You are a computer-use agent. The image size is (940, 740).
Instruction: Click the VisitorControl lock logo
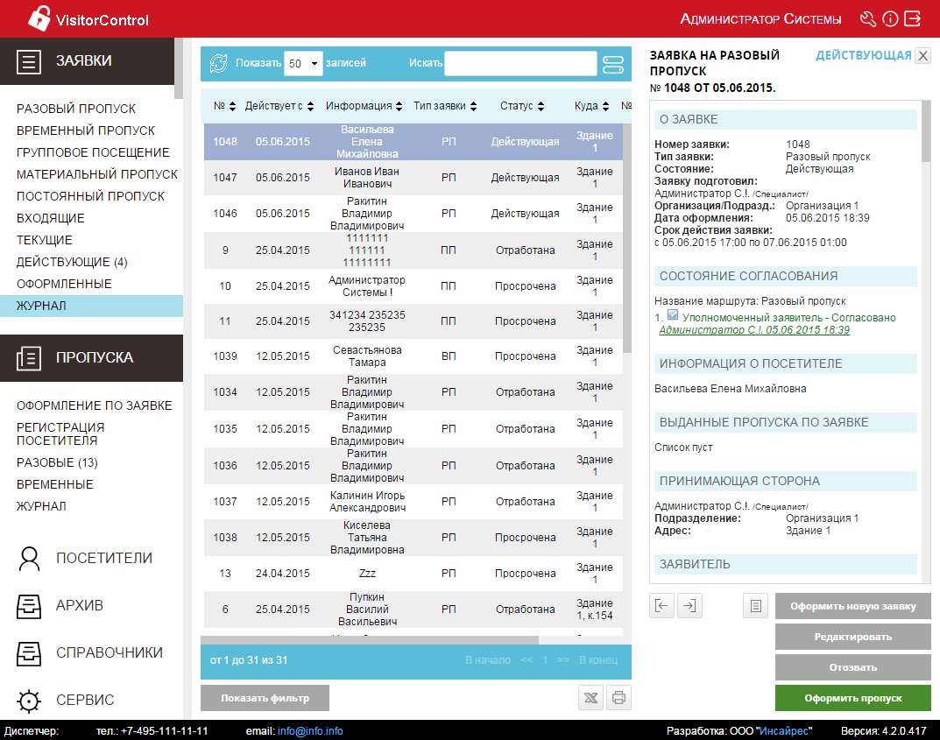point(39,18)
